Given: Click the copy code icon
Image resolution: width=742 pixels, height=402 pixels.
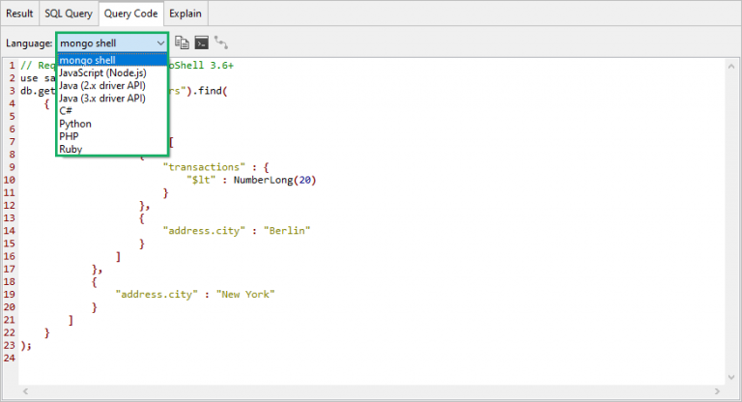Looking at the screenshot, I should (x=182, y=43).
